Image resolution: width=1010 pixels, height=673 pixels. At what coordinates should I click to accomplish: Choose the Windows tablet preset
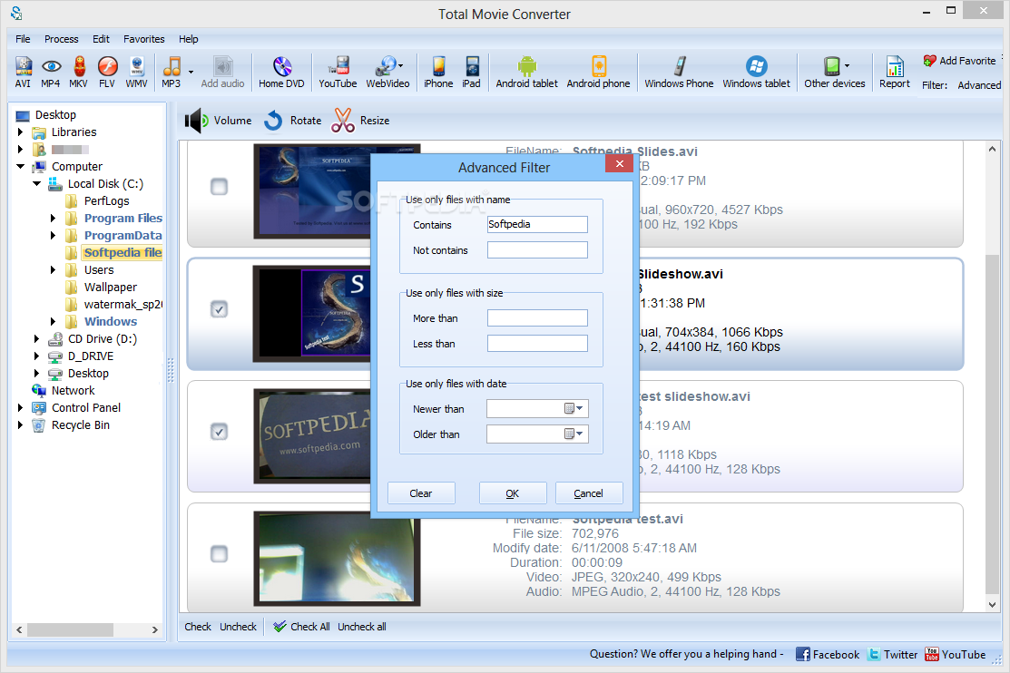(756, 72)
